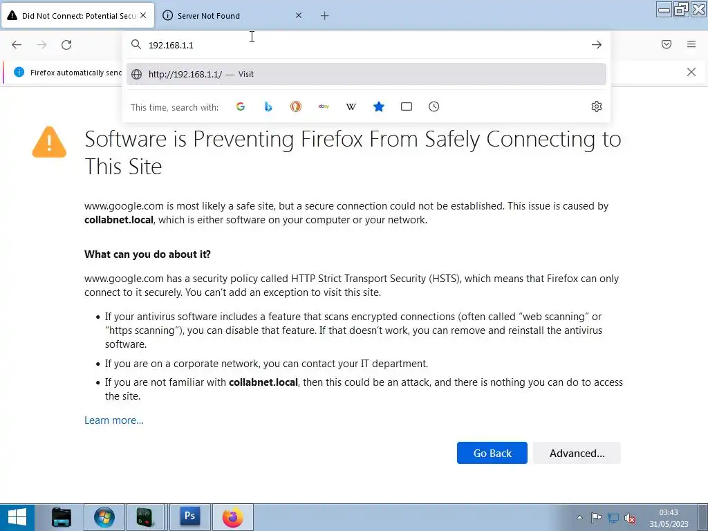Search history via the clock icon
The height and width of the screenshot is (531, 708).
(x=434, y=106)
